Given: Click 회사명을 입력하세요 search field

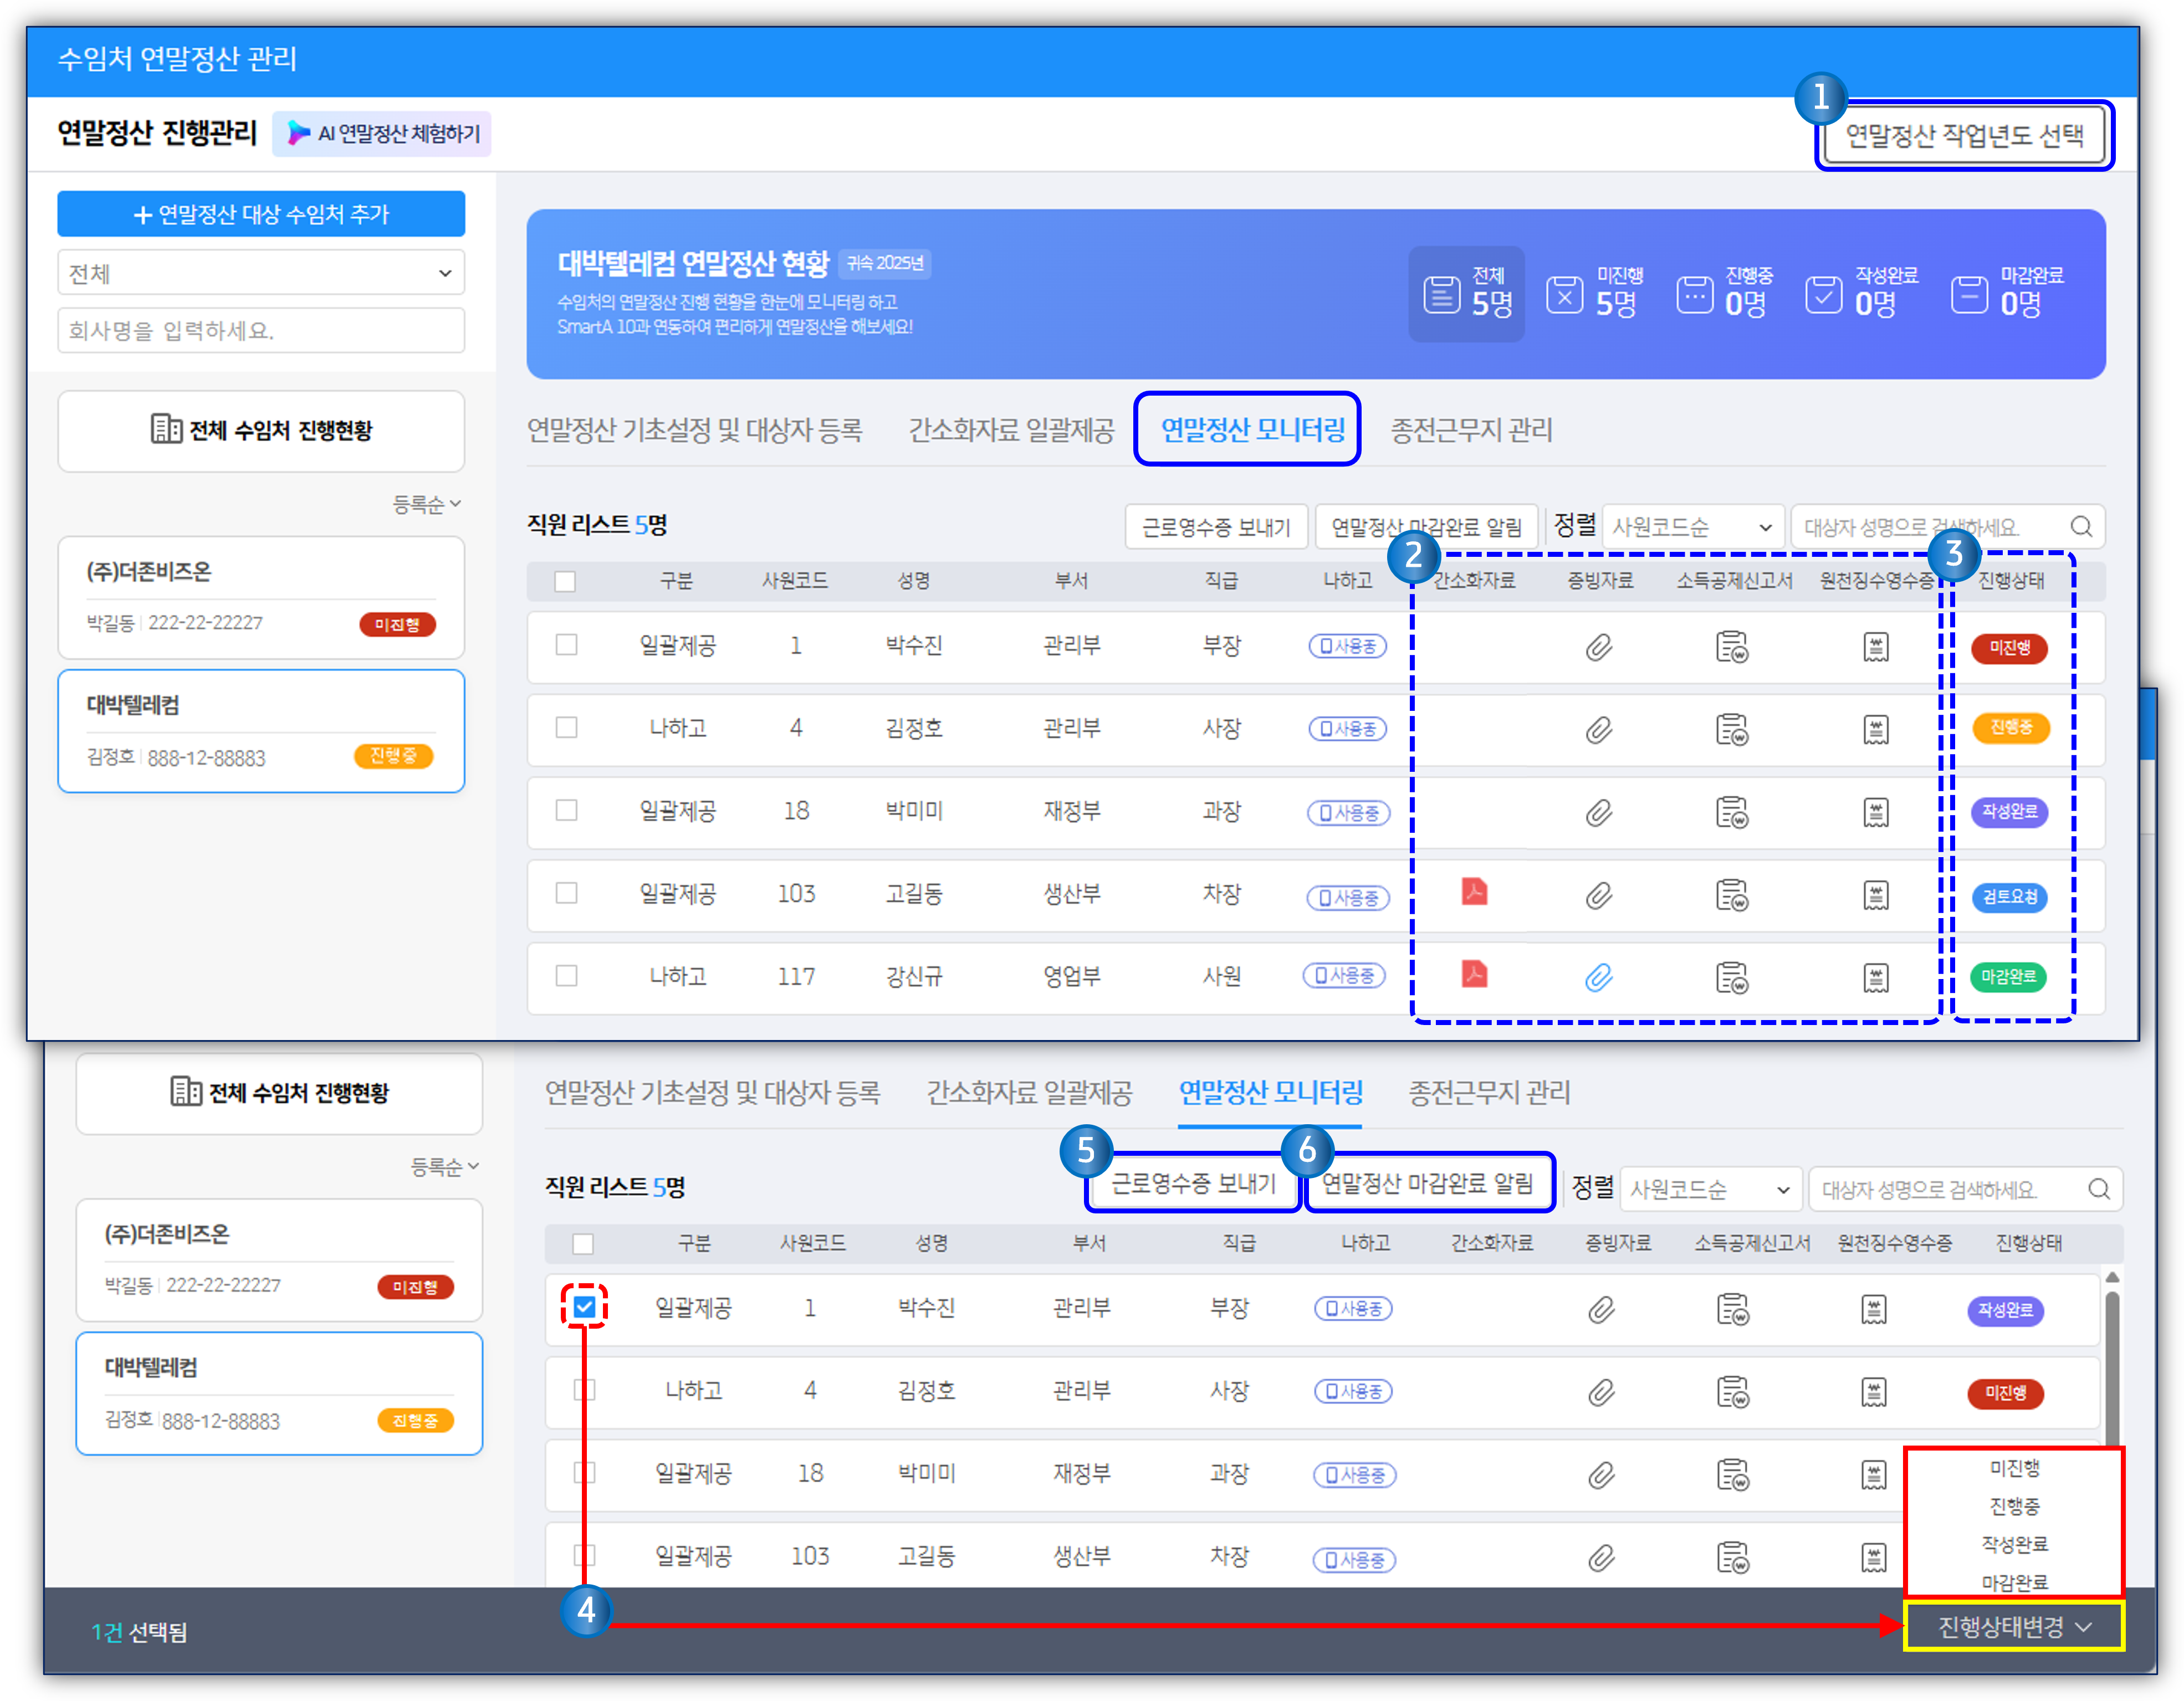Looking at the screenshot, I should [261, 330].
